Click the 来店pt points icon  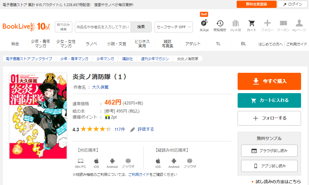204,24
